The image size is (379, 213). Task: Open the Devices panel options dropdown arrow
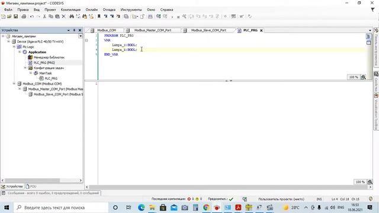(x=69, y=30)
